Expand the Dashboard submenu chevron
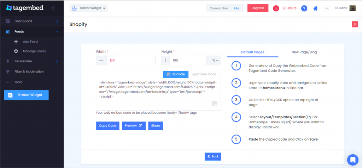This screenshot has height=168, width=362. pos(57,21)
